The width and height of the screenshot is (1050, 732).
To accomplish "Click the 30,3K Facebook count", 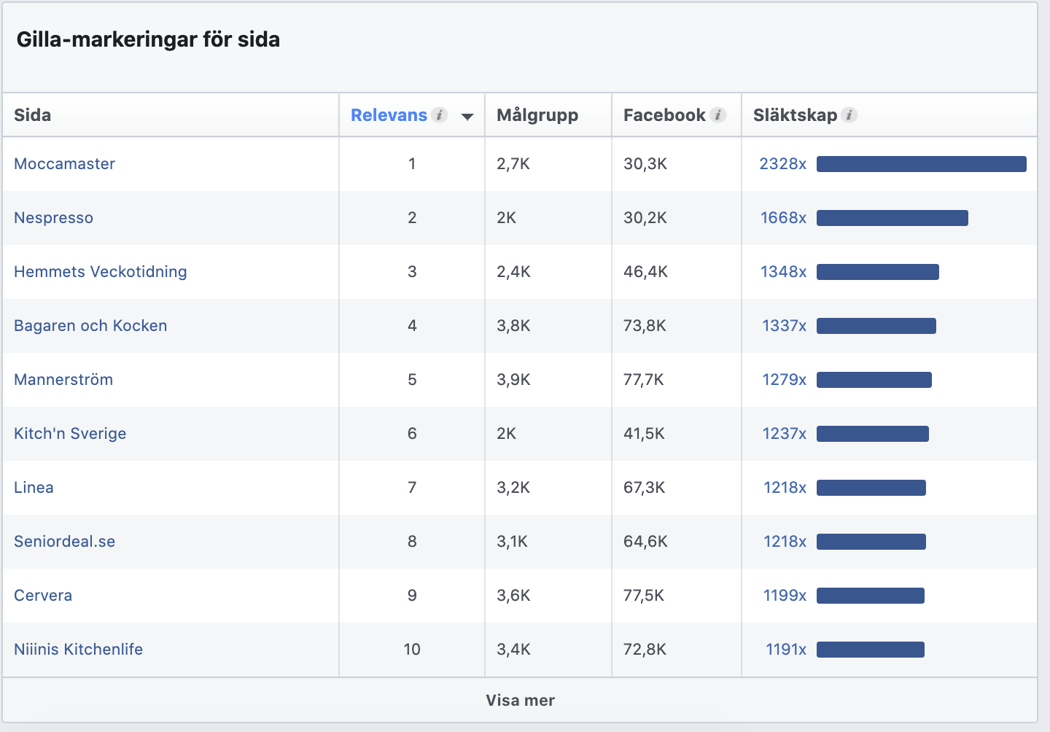I will coord(645,164).
